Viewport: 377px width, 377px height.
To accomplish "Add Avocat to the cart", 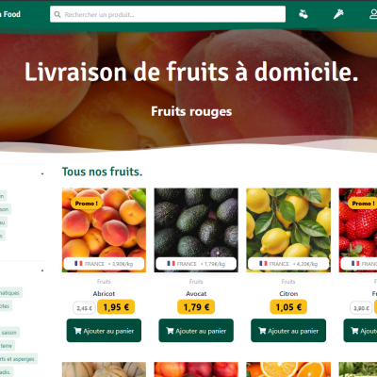I will point(196,331).
